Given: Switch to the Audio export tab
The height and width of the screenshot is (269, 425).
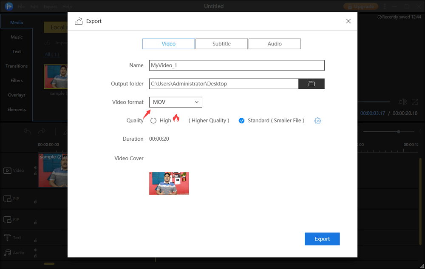Looking at the screenshot, I should point(275,44).
